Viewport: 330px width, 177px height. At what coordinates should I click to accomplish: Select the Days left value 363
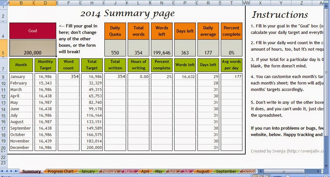click(x=185, y=48)
